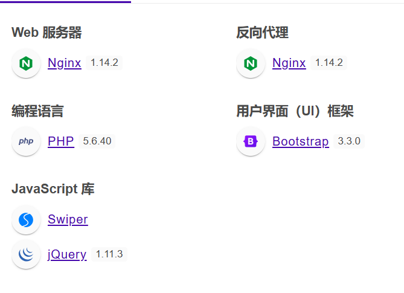Open the jQuery link

pos(67,254)
